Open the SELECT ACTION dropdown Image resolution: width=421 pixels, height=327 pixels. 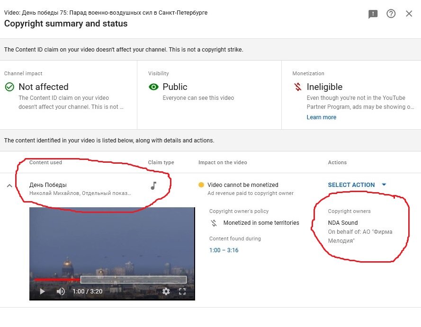[357, 185]
